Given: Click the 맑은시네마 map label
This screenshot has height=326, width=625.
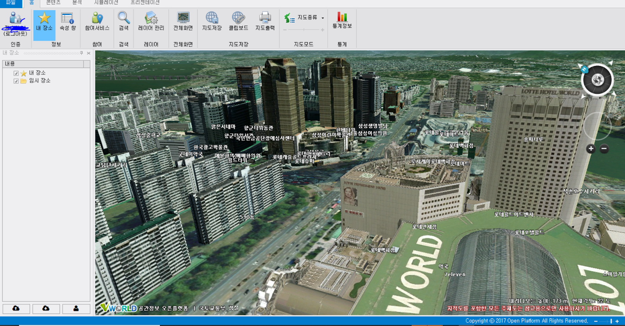Looking at the screenshot, I should point(223,127).
